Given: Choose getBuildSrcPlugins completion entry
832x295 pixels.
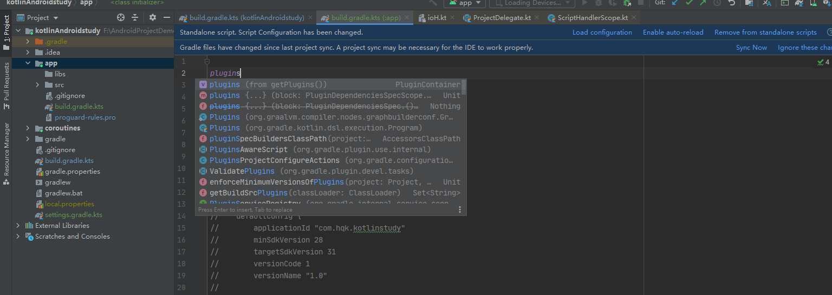Looking at the screenshot, I should [329, 193].
